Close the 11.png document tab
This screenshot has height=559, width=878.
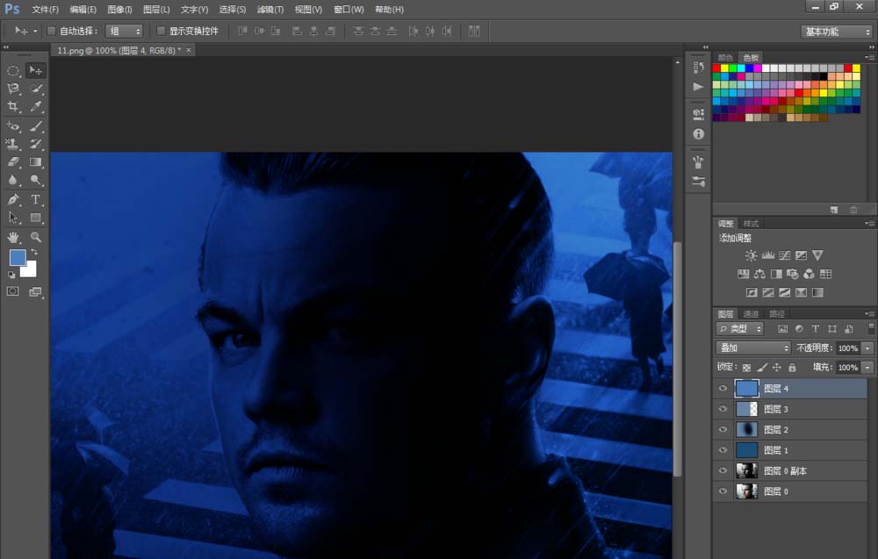click(x=189, y=50)
